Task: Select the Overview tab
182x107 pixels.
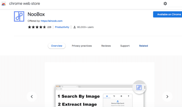Action: 57,46
